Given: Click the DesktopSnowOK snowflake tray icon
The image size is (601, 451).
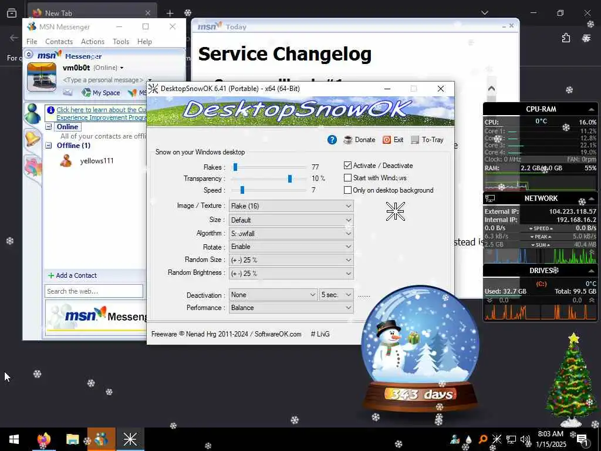Looking at the screenshot, I should tap(497, 439).
